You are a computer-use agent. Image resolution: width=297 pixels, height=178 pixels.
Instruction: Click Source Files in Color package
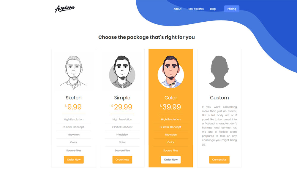pos(171,151)
